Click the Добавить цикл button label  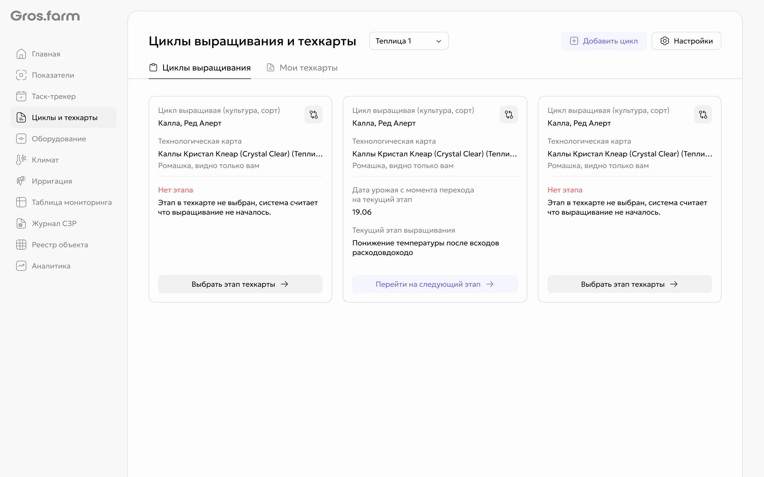pos(610,41)
